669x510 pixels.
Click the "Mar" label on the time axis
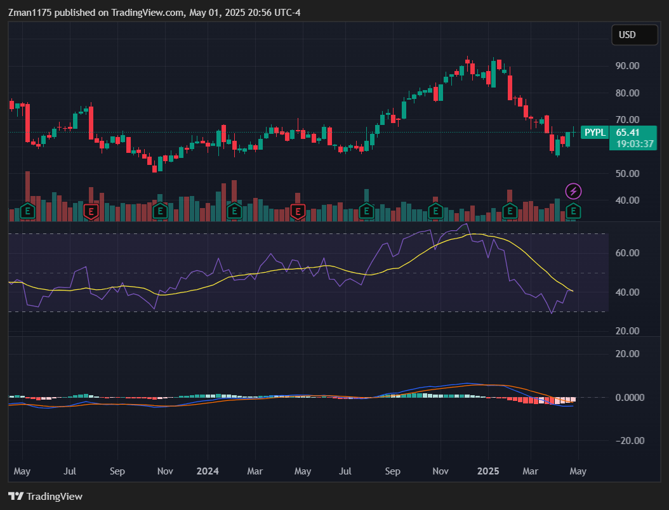(531, 471)
